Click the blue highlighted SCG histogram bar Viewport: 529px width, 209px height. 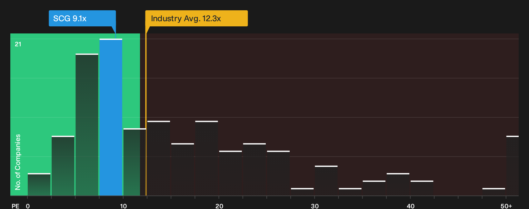(x=111, y=117)
